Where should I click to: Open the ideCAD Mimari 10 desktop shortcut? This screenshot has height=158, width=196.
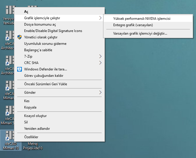coord(10,140)
